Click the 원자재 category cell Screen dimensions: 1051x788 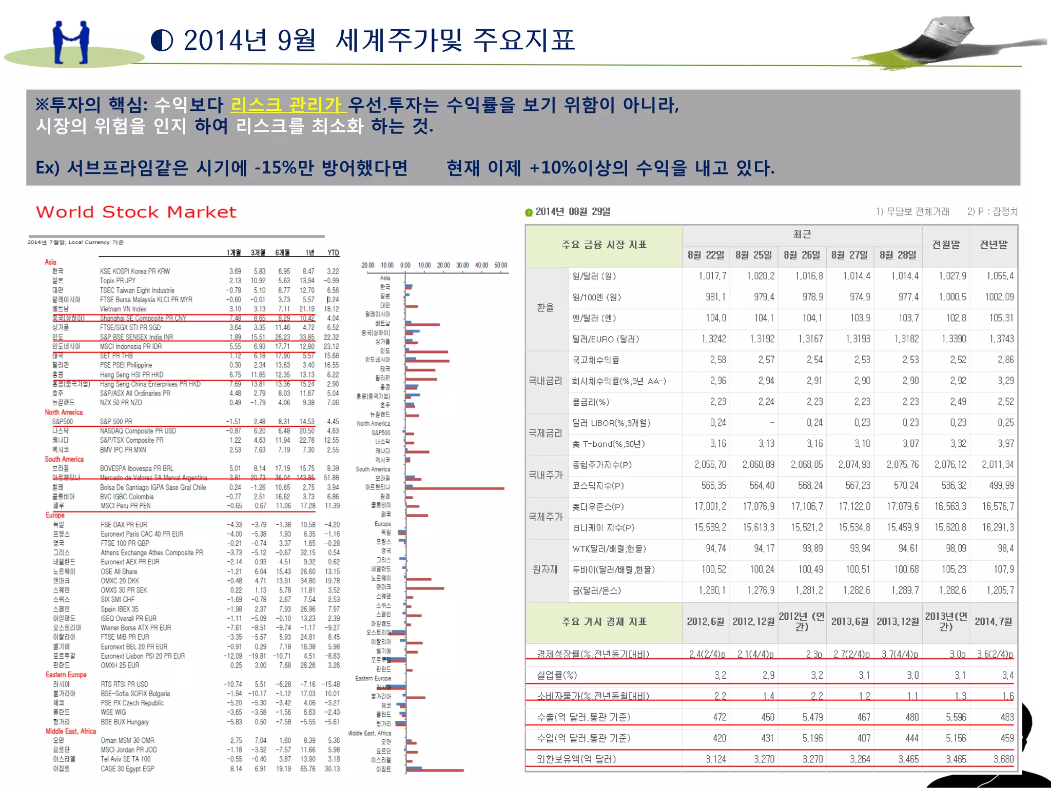546,569
